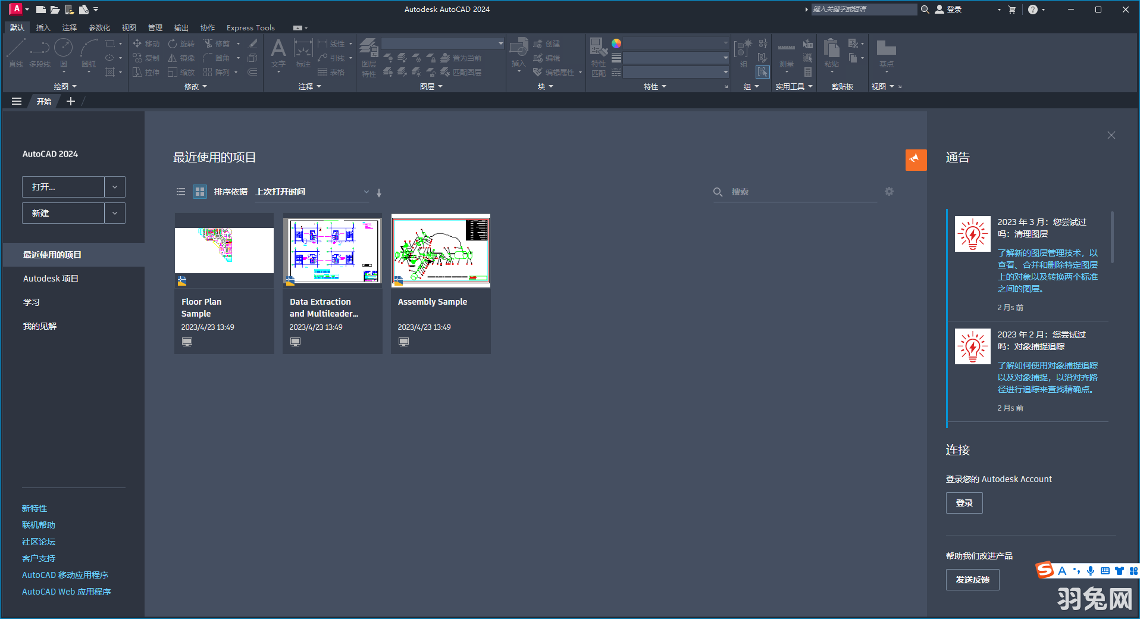Click the Move (移动) tool
Screen dimensions: 1140x619
pyautogui.click(x=146, y=43)
